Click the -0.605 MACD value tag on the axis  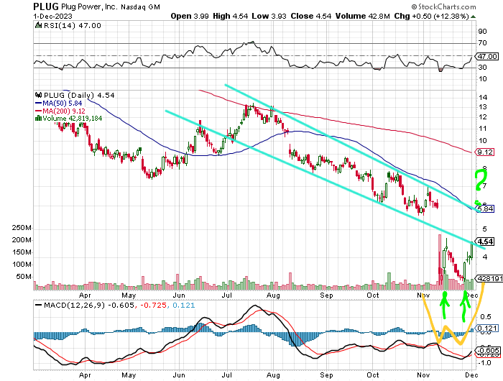tap(488, 351)
